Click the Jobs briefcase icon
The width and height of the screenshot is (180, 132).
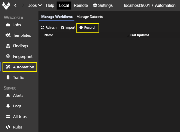[8, 25]
